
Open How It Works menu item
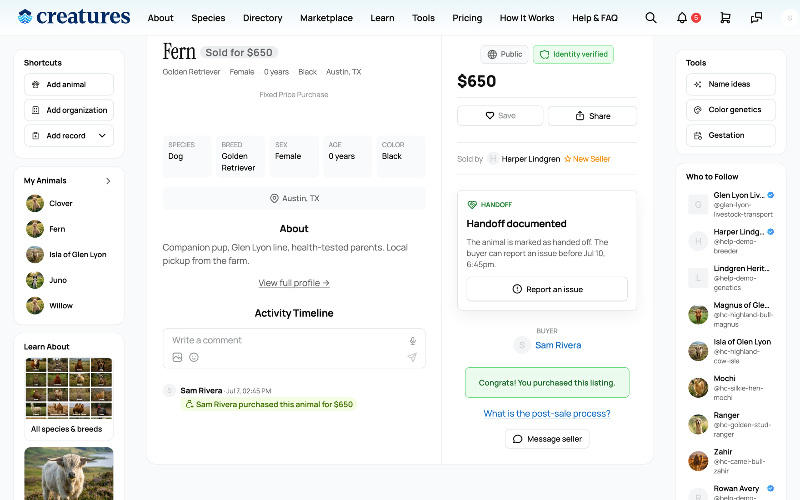(x=527, y=18)
